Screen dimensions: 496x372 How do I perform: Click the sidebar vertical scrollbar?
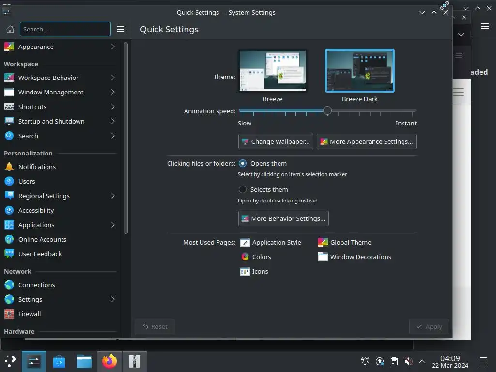click(126, 138)
